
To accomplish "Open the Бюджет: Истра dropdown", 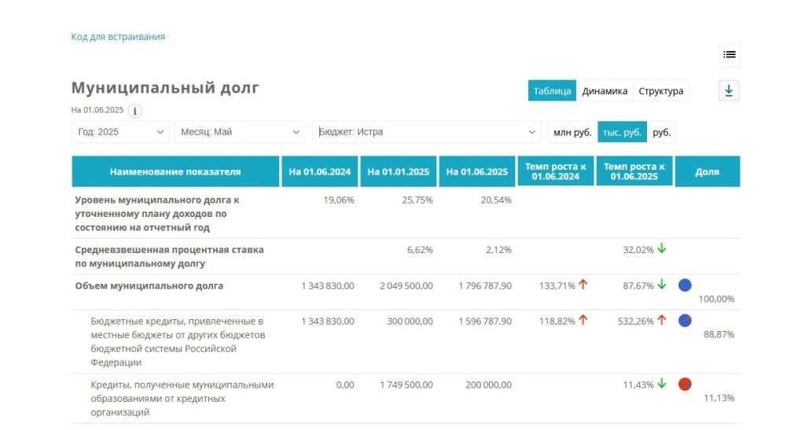I will coord(427,132).
